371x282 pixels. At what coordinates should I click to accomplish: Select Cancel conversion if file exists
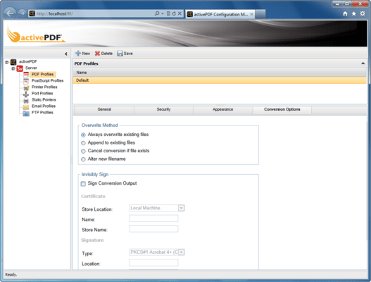click(x=83, y=151)
